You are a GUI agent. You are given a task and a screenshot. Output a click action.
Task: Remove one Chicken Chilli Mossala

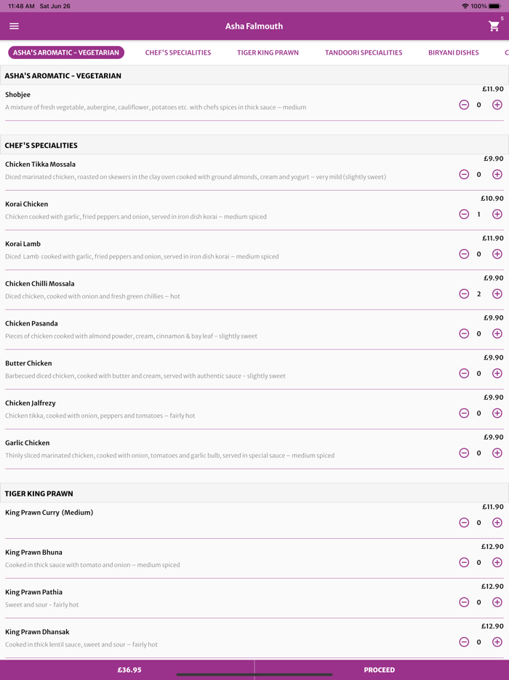click(x=464, y=294)
